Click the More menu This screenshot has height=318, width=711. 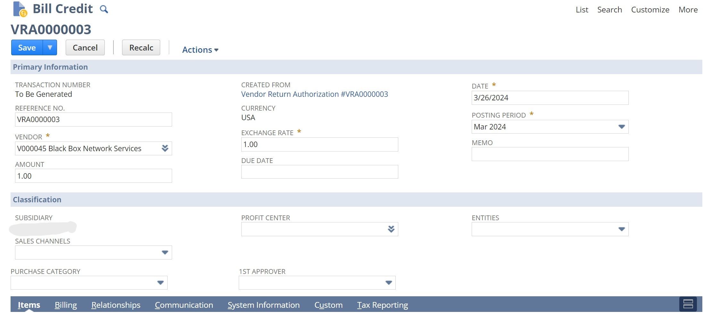(688, 9)
